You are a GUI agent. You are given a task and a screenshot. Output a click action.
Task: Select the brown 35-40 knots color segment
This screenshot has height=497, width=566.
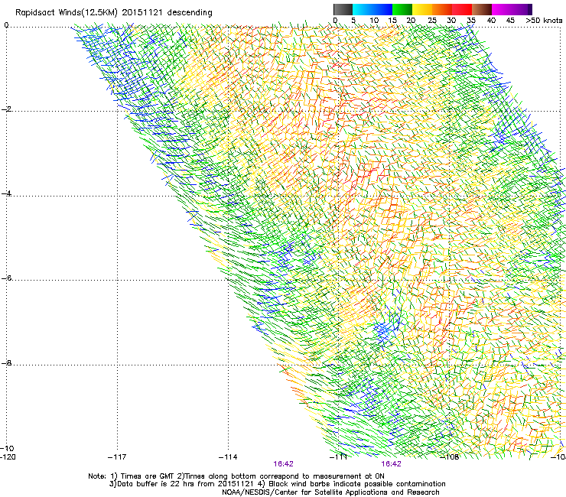point(482,9)
